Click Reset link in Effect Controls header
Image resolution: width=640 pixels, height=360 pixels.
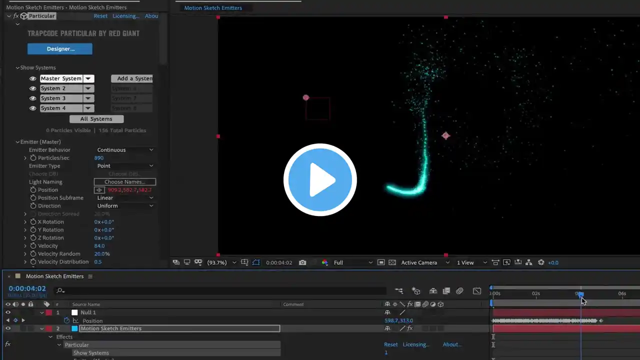(x=100, y=16)
